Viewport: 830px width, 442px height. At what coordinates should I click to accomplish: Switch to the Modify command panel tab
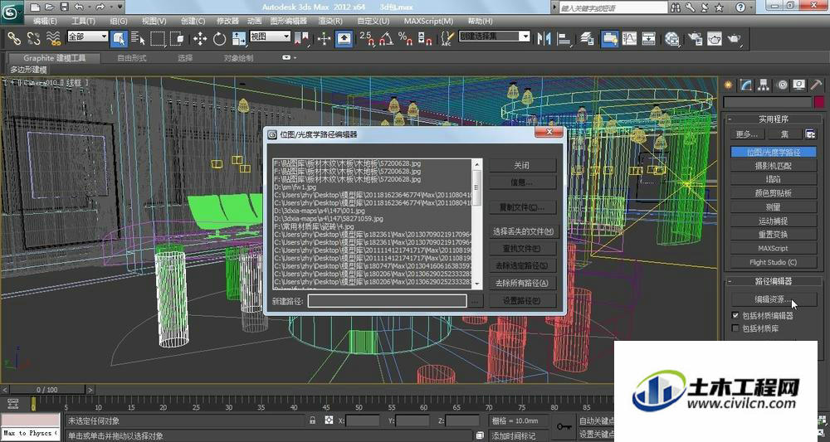click(746, 85)
